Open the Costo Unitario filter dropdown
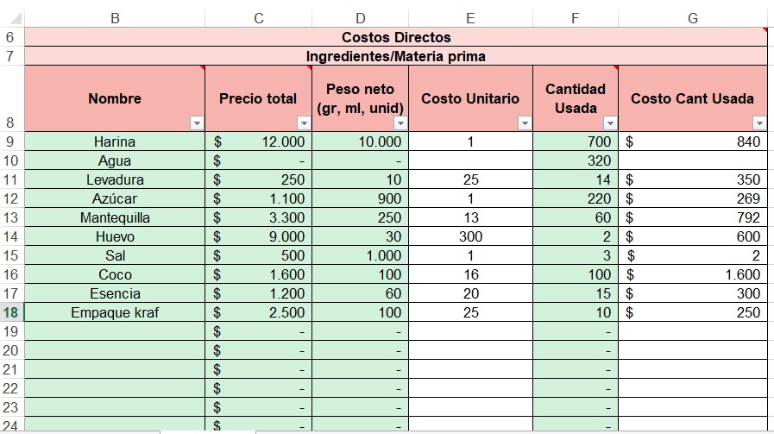The height and width of the screenshot is (434, 774). [x=525, y=123]
